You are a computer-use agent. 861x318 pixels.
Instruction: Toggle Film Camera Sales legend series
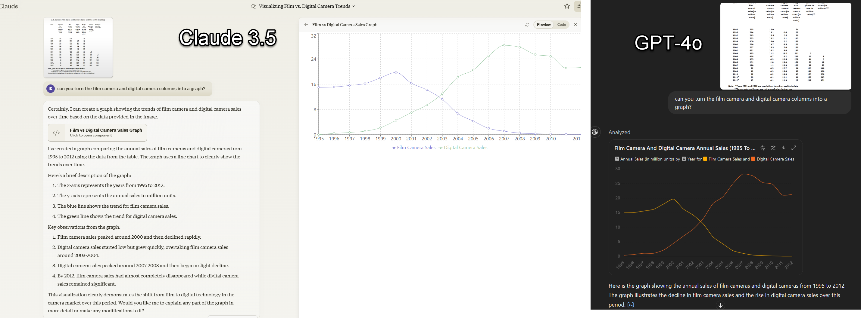tap(414, 148)
